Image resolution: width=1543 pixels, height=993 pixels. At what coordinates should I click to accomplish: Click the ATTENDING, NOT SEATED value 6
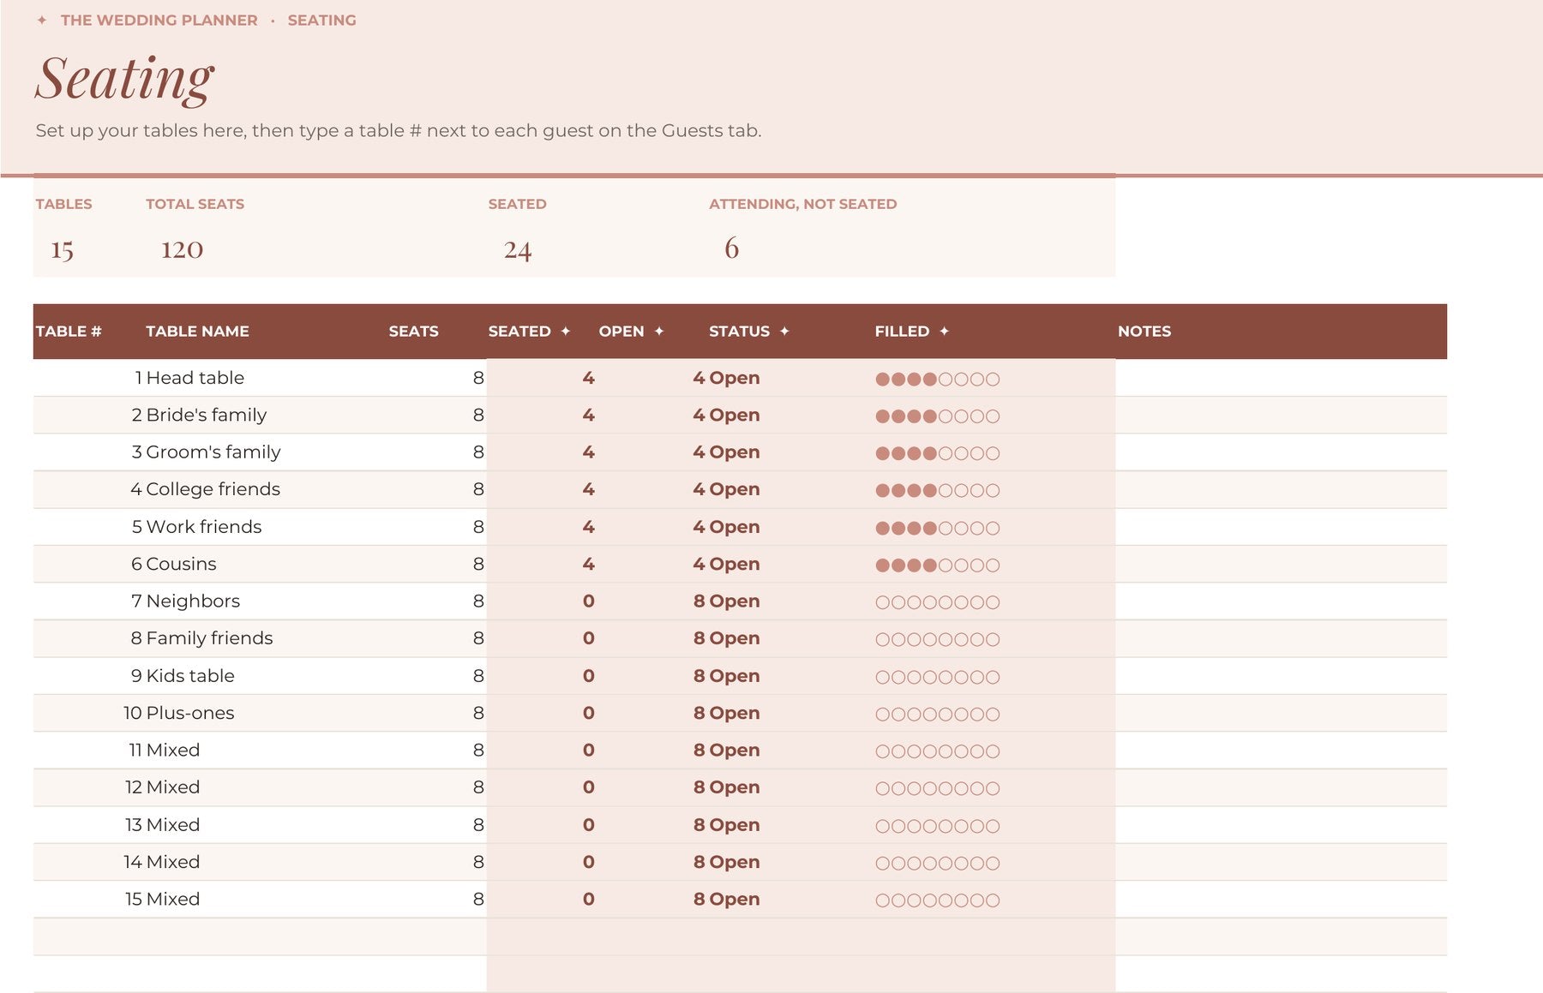731,248
